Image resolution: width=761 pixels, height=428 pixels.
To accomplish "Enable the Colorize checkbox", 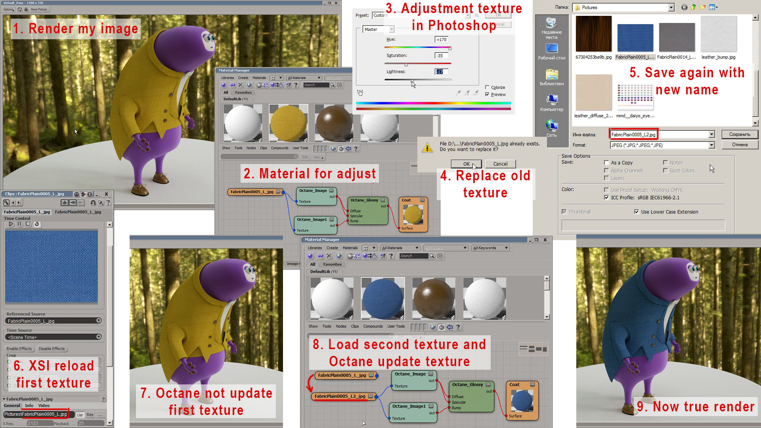I will pyautogui.click(x=487, y=87).
